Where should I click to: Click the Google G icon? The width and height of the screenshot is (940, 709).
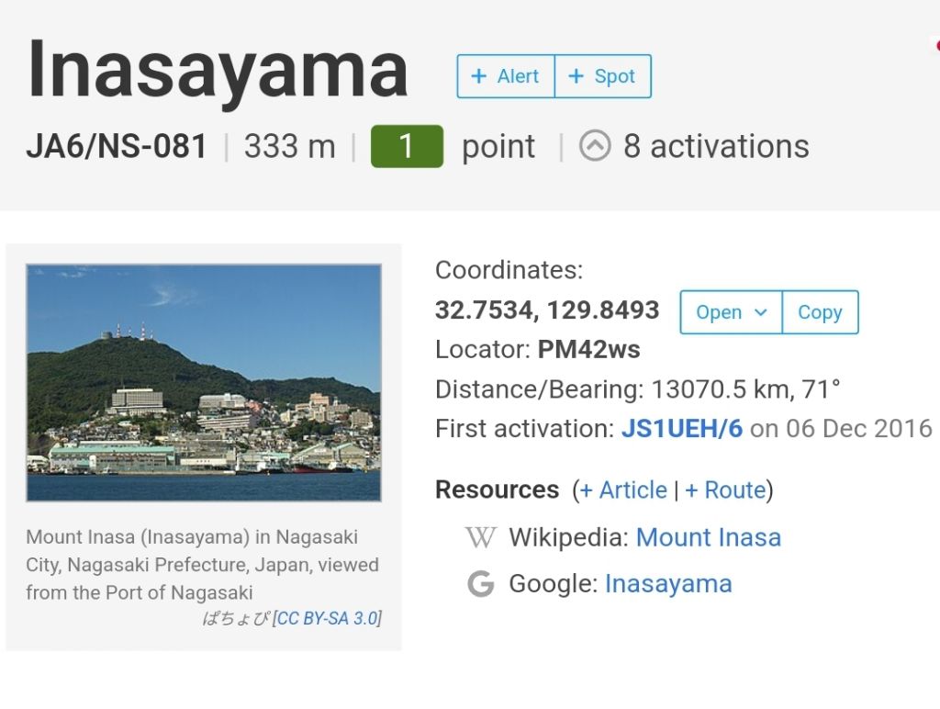pyautogui.click(x=481, y=584)
